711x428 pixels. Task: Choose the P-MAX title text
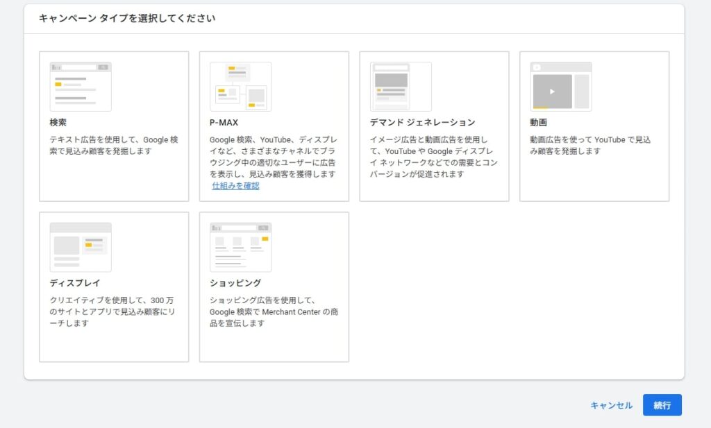click(224, 123)
